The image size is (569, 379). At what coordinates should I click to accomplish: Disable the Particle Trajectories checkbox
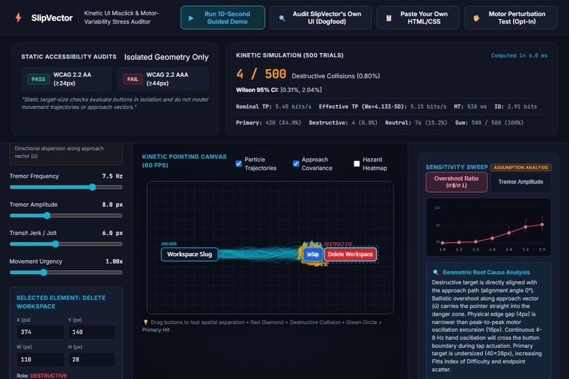(239, 164)
